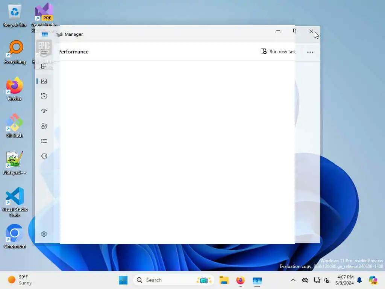
Task: Select Chromium desktop shortcut
Action: (15, 237)
